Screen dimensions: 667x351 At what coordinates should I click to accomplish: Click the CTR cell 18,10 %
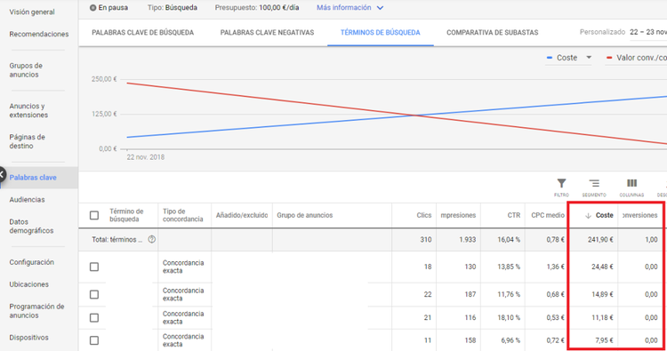[x=509, y=318]
